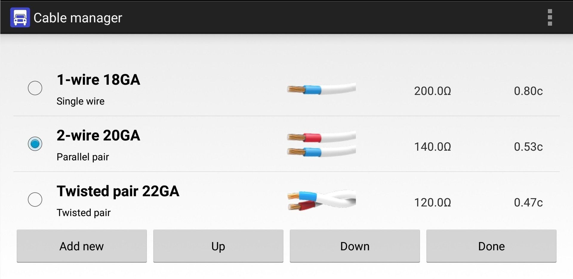Click the 1-wire 18GA cable name
The height and width of the screenshot is (279, 573).
98,80
